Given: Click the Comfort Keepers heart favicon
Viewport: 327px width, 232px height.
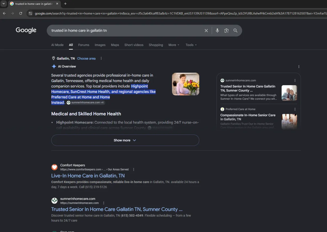Looking at the screenshot, I should tap(55, 167).
